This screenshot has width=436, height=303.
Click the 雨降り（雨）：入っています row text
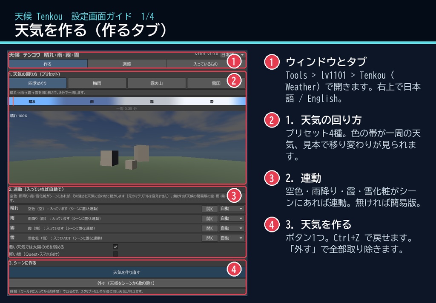point(64,219)
